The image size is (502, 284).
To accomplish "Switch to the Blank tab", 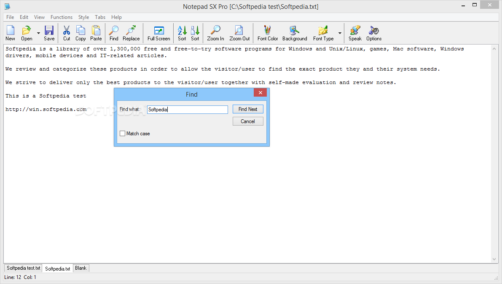I will coord(81,268).
